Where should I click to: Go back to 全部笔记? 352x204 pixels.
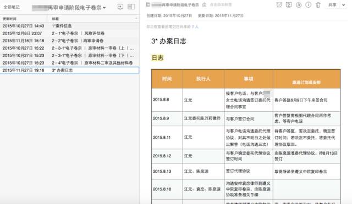tap(12, 7)
